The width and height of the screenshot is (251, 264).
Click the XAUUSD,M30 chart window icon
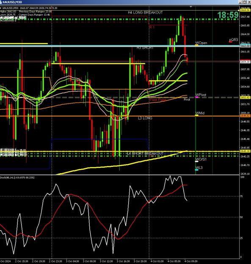[1, 2]
